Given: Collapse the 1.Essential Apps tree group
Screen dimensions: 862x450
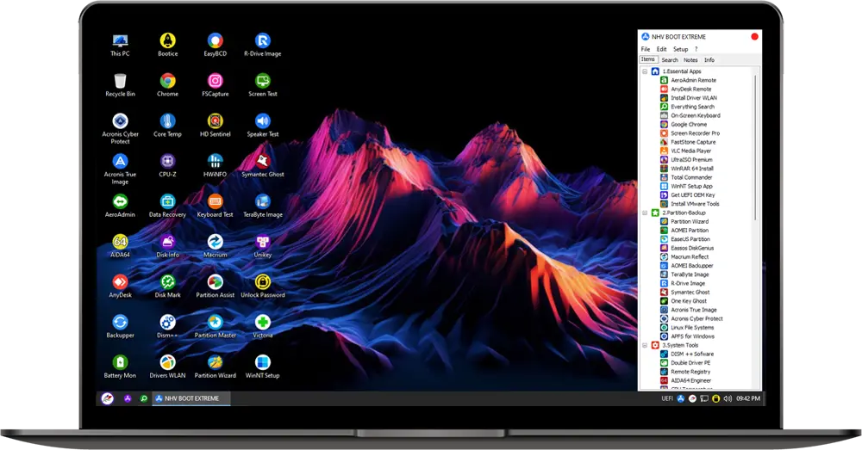Looking at the screenshot, I should pos(645,71).
